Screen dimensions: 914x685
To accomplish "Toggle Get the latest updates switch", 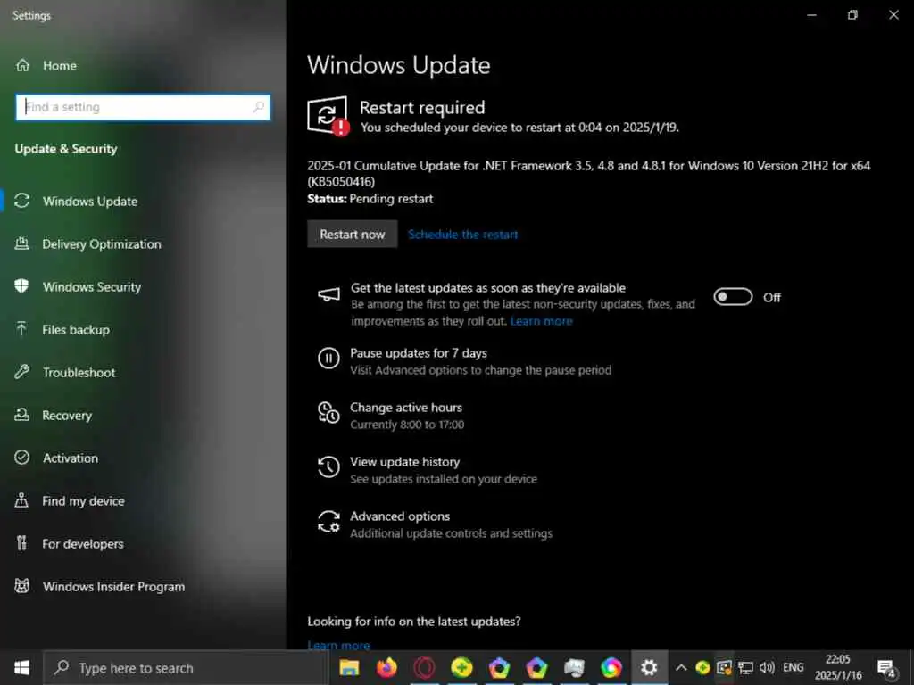I will coord(733,297).
